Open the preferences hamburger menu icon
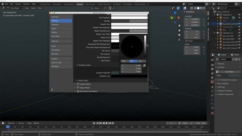This screenshot has width=242, height=136. (x=52, y=90)
